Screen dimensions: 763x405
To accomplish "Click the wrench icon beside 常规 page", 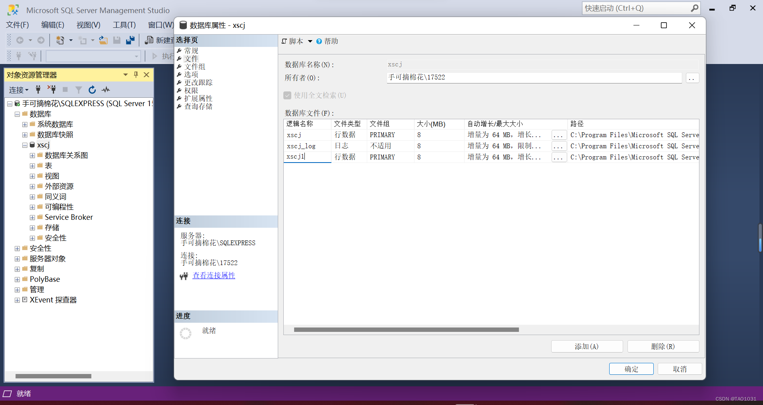I will pos(179,51).
